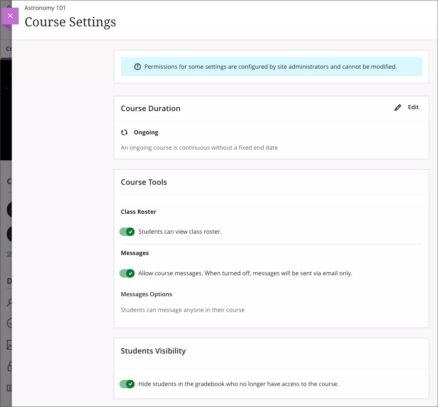Switch to the partially visible Content tab
The width and height of the screenshot is (438, 407).
(x=8, y=49)
